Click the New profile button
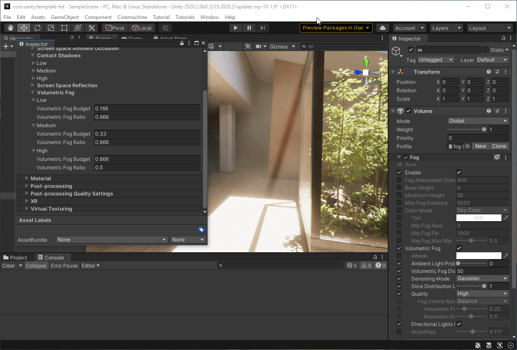Image resolution: width=517 pixels, height=350 pixels. pyautogui.click(x=480, y=146)
